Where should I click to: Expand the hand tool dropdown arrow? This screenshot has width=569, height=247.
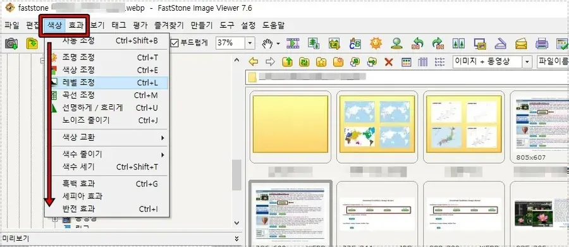(278, 44)
